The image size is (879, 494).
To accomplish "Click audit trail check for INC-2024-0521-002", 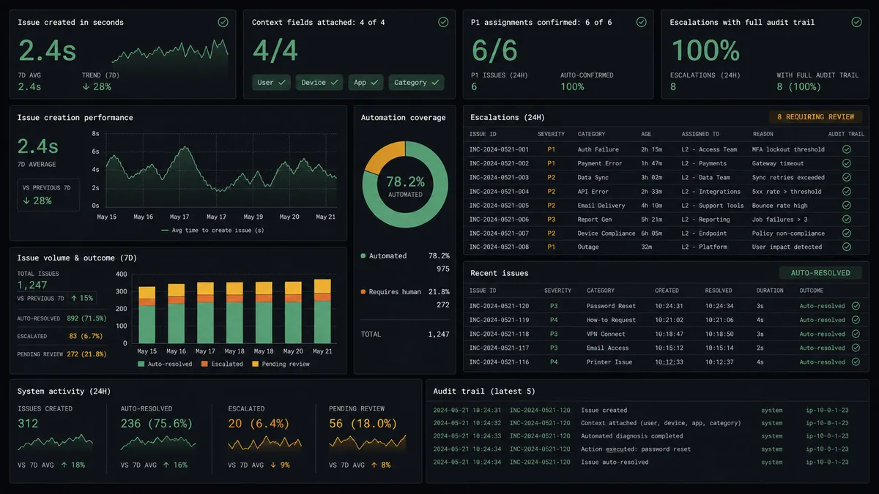I will (847, 163).
